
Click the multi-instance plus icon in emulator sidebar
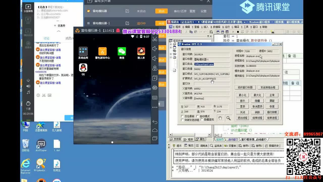coord(155,78)
